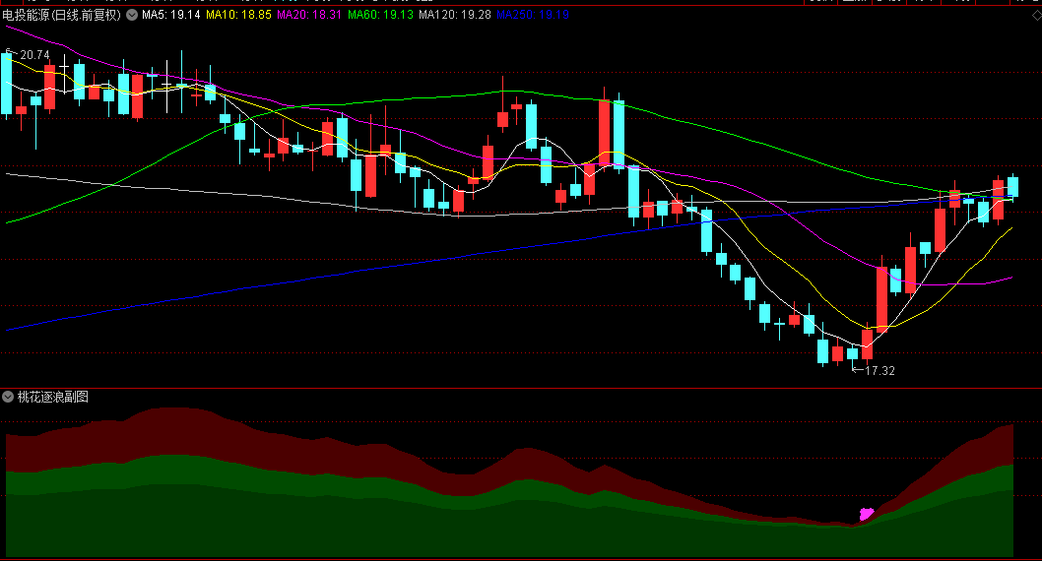
Task: Click the pink signal marker in the sub-chart
Action: (866, 514)
